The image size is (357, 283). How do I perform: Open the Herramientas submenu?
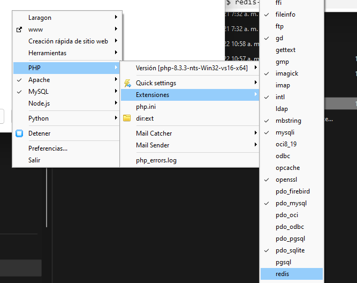(x=66, y=53)
